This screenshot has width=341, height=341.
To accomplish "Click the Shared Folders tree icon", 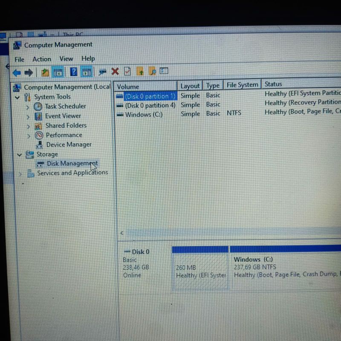I will tap(38, 126).
